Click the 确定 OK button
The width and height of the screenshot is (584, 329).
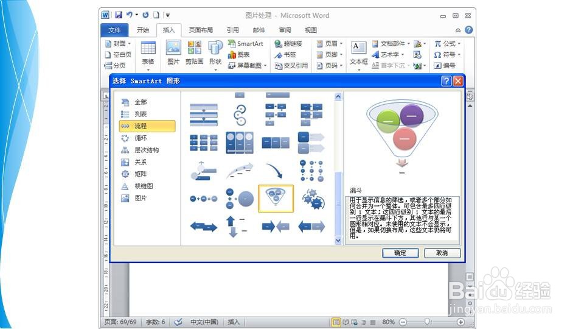pos(400,253)
